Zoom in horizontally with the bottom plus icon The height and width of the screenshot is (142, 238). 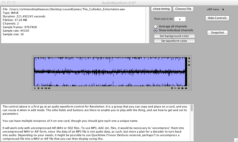172,88
